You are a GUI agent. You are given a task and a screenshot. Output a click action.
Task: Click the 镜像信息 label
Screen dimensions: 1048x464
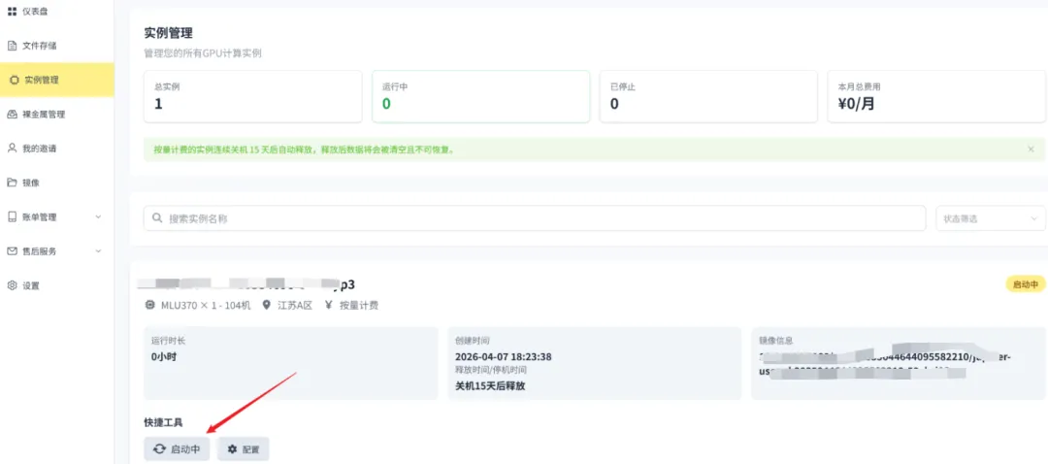(x=775, y=341)
